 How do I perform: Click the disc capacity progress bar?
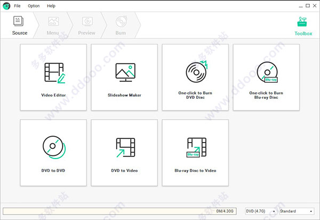tap(119, 211)
